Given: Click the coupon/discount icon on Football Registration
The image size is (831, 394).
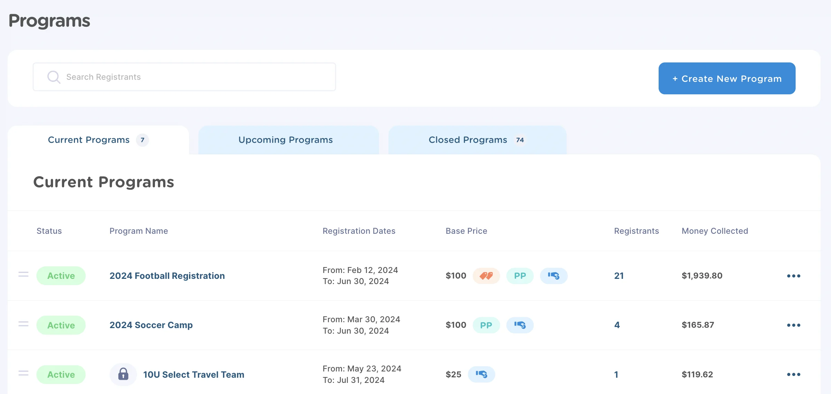Looking at the screenshot, I should [x=486, y=275].
